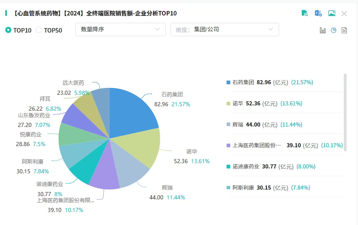Export data with the Excel download icon

318,13
